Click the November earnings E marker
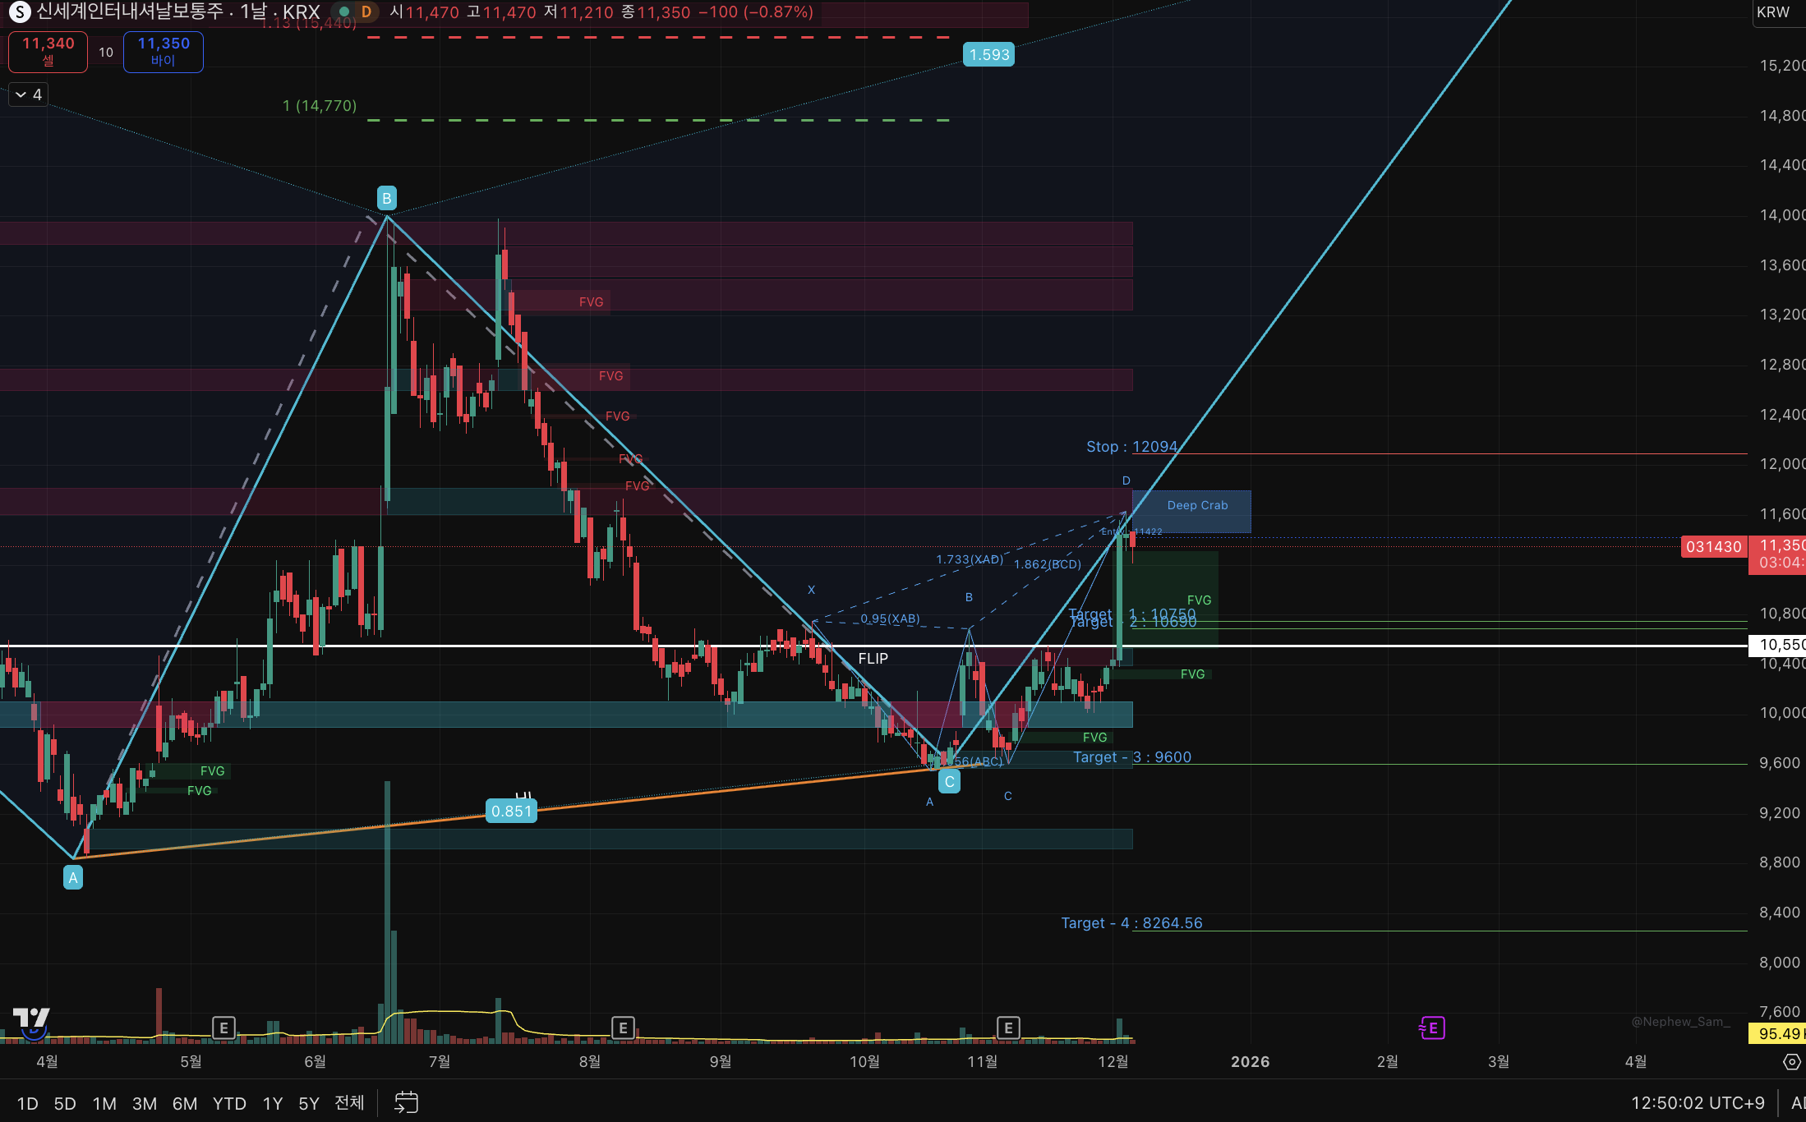1806x1122 pixels. [x=1008, y=1028]
